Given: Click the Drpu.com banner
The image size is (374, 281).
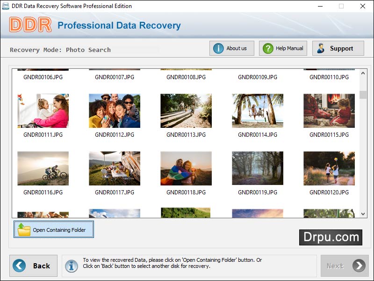Looking at the screenshot, I should pyautogui.click(x=331, y=237).
